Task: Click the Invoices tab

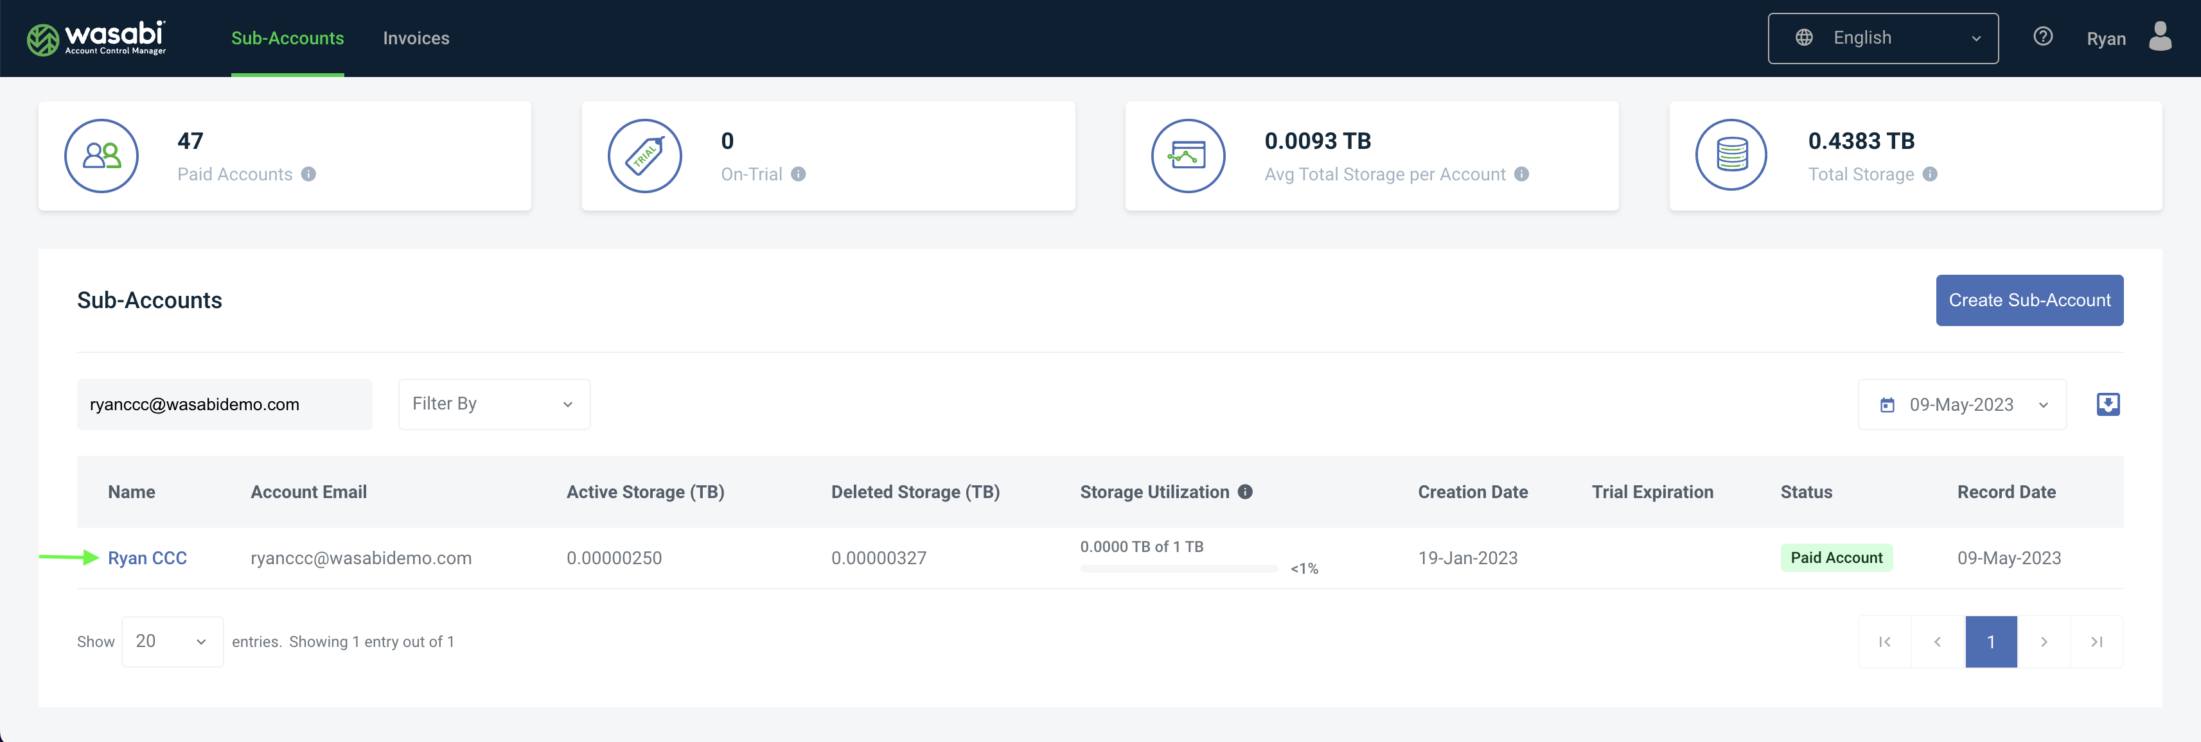Action: point(416,37)
